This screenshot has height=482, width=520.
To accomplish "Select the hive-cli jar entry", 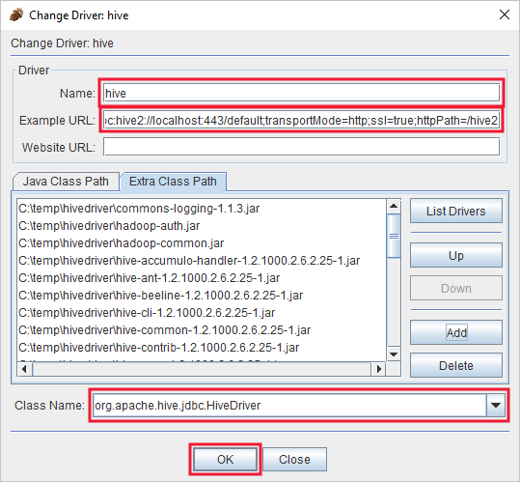I will [202, 313].
